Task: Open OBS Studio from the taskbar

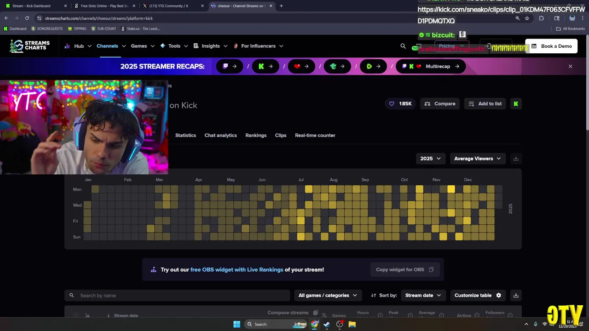Action: coord(340,324)
